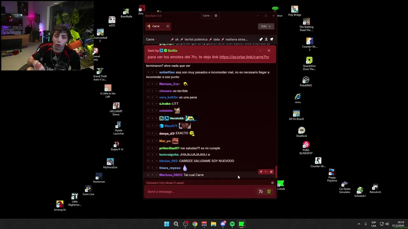Viewport: 408px width, 229px height.
Task: Reply to the Martuuu_0803 message
Action: (x=266, y=172)
